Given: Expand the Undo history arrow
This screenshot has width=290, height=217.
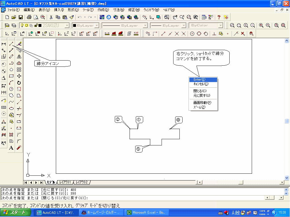Looking at the screenshot, I should [85, 17].
